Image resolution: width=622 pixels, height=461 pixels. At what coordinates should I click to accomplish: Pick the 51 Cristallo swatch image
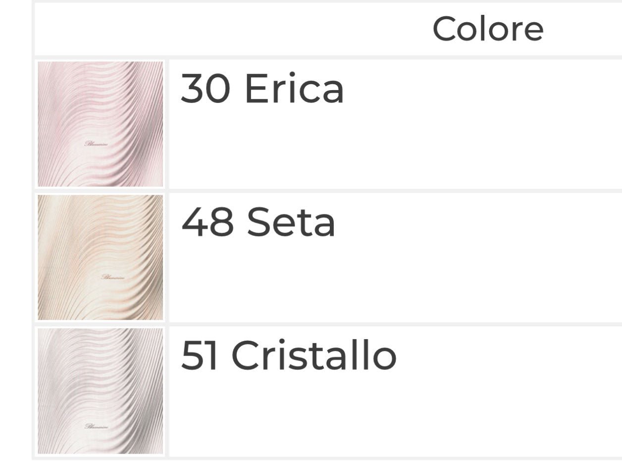click(x=101, y=391)
